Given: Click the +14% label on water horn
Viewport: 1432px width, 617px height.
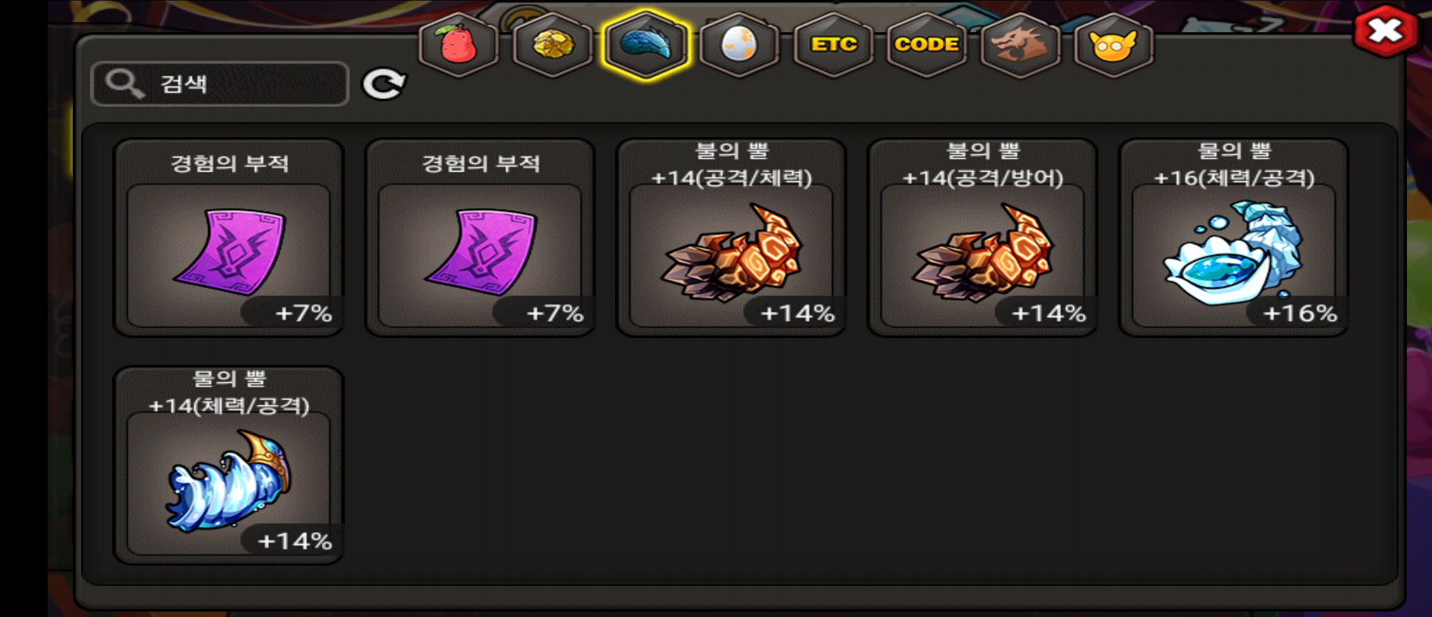Looking at the screenshot, I should coord(295,541).
